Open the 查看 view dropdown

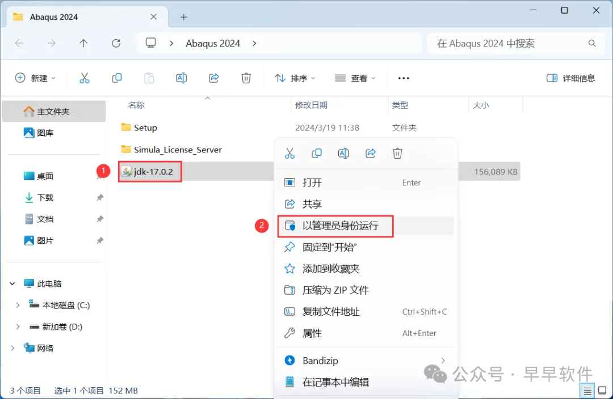355,78
